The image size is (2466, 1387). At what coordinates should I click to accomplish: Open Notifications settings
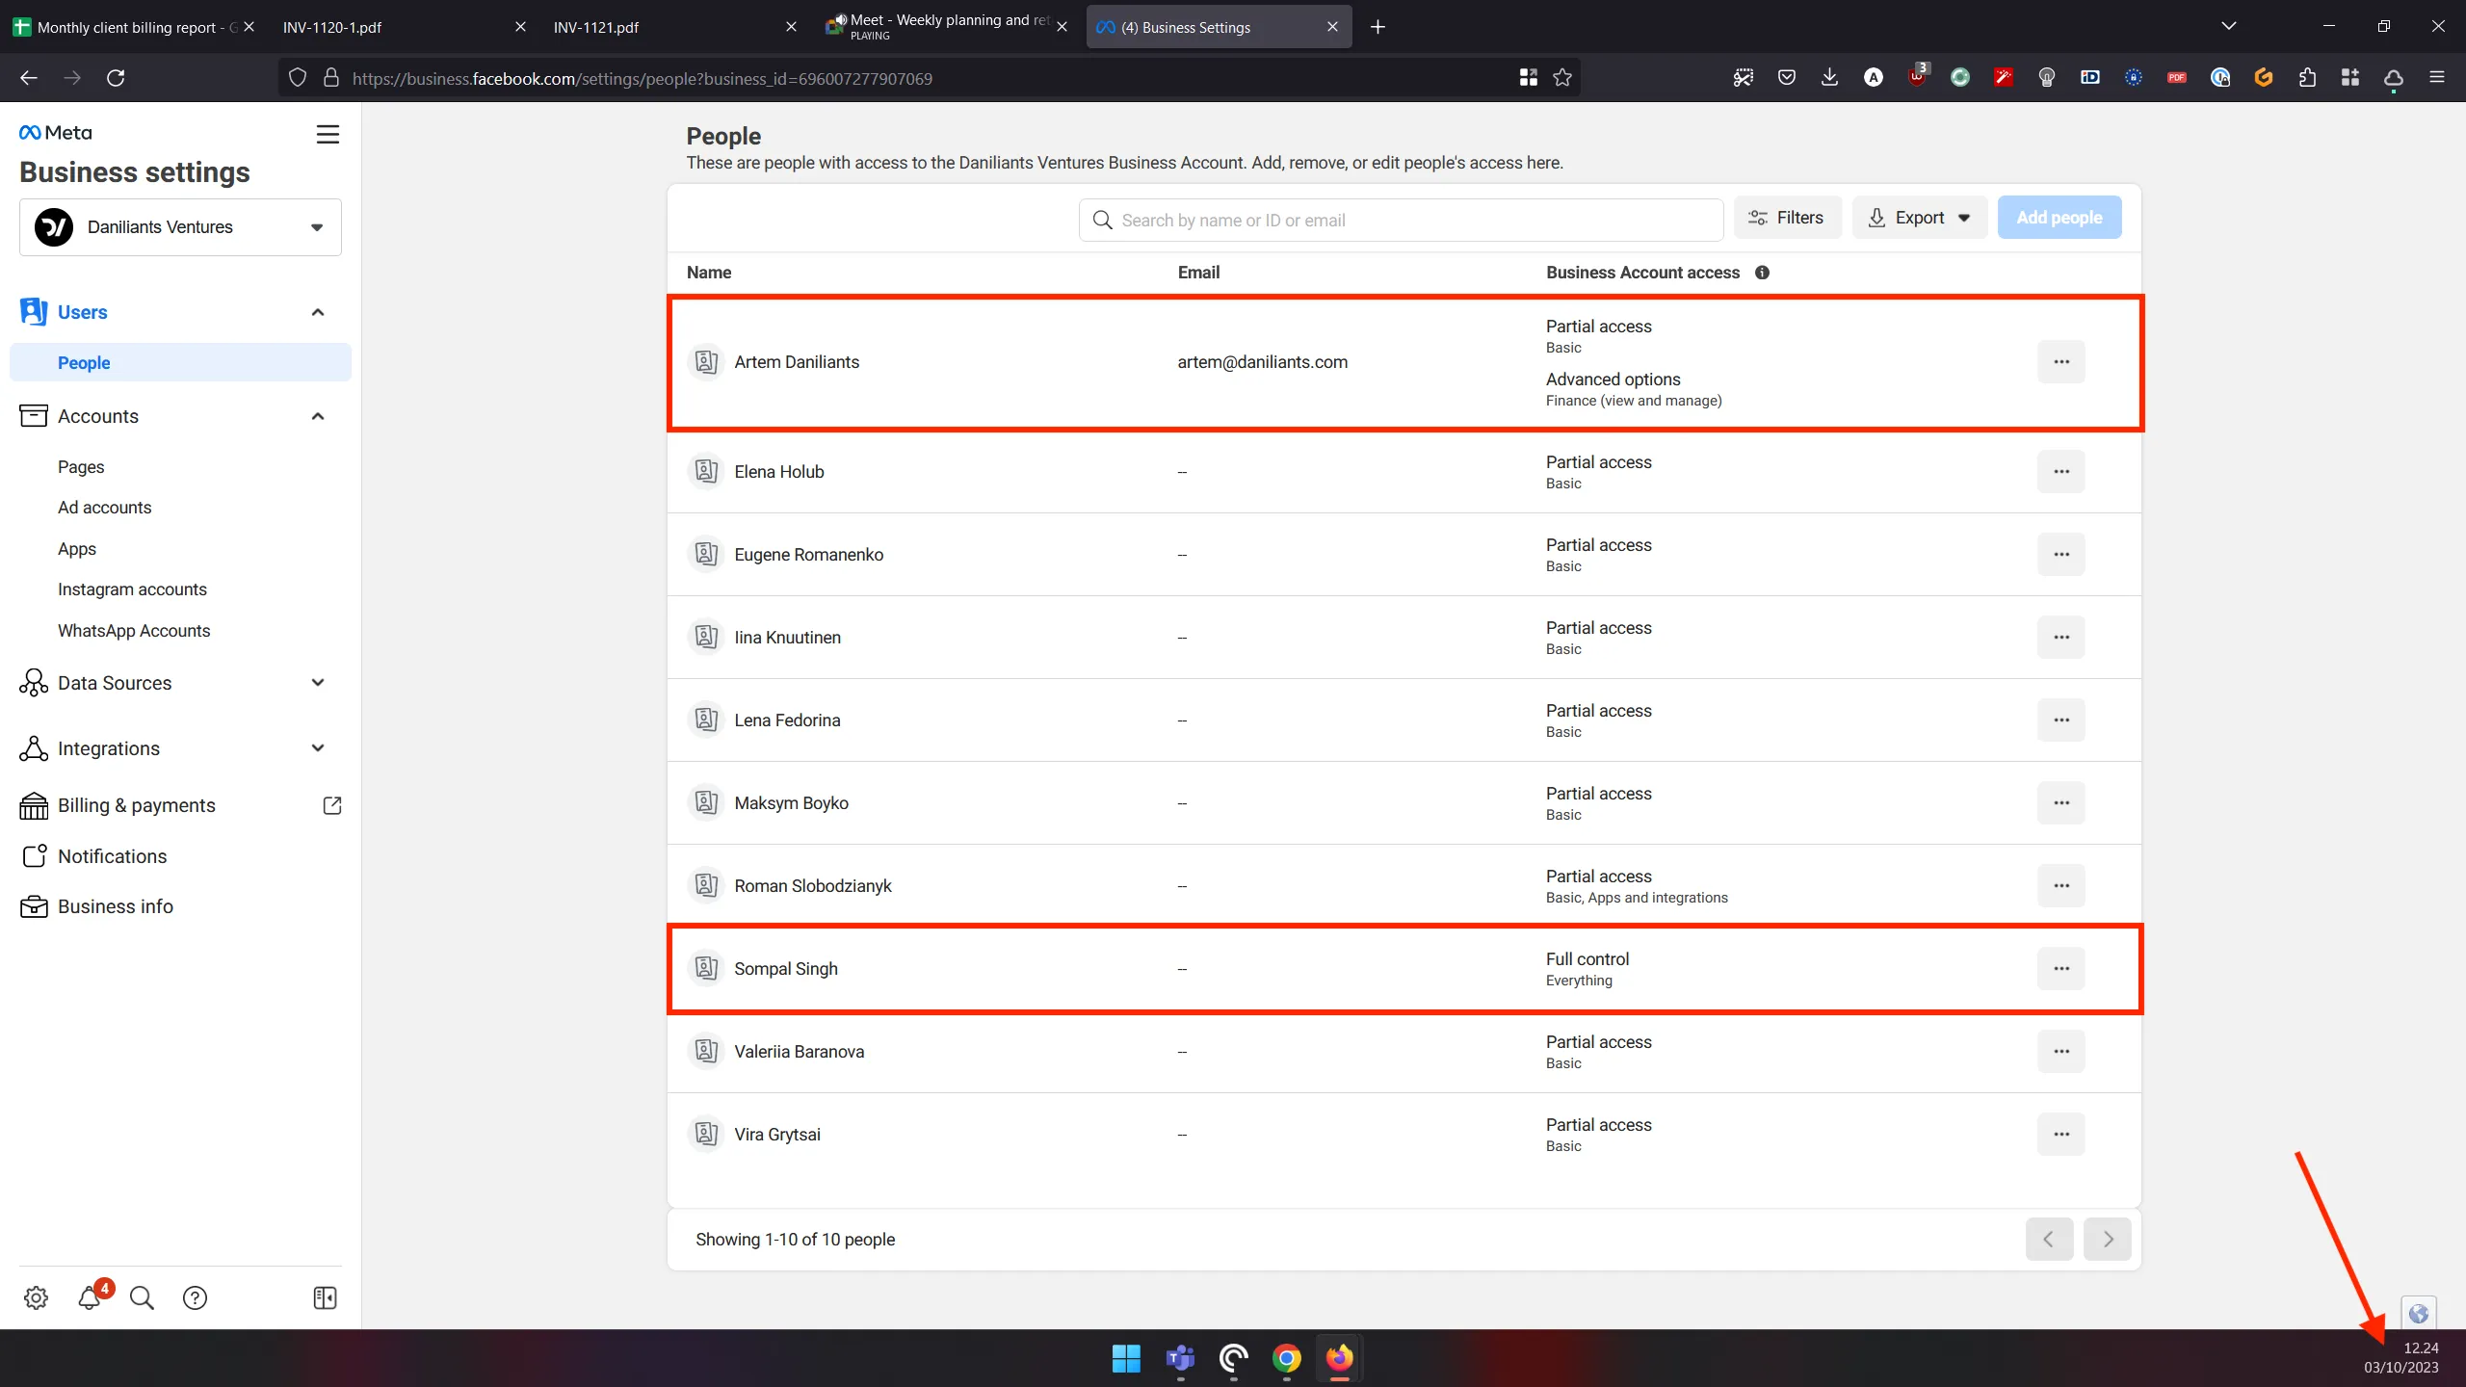tap(112, 856)
